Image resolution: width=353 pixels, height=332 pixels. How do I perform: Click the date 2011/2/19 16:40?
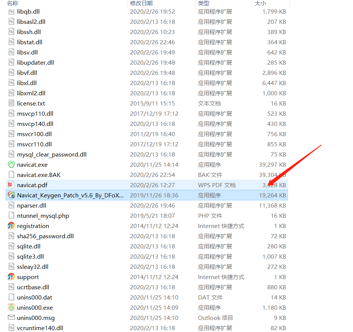pos(152,134)
